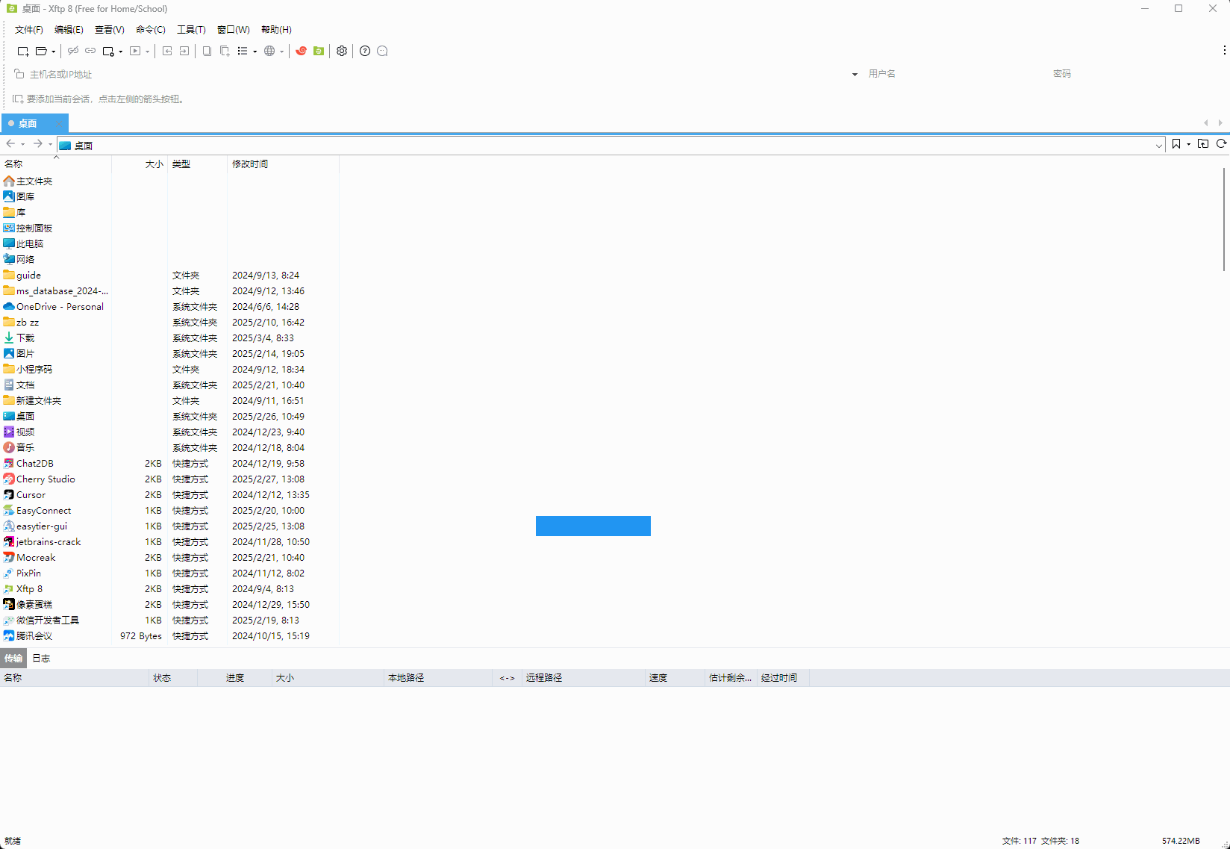The image size is (1230, 849).
Task: Go to parent folder using up-folder icon
Action: click(x=1202, y=144)
